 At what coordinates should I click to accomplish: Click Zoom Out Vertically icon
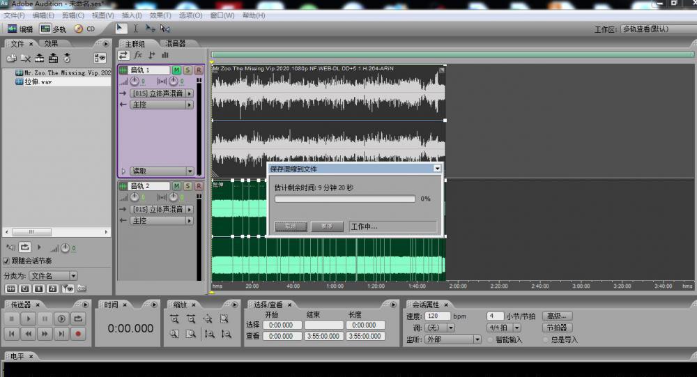(227, 334)
